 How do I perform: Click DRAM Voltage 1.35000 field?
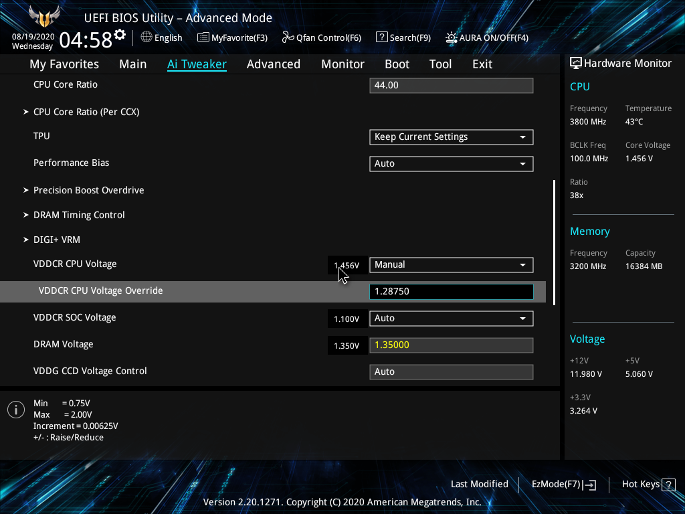pos(452,345)
